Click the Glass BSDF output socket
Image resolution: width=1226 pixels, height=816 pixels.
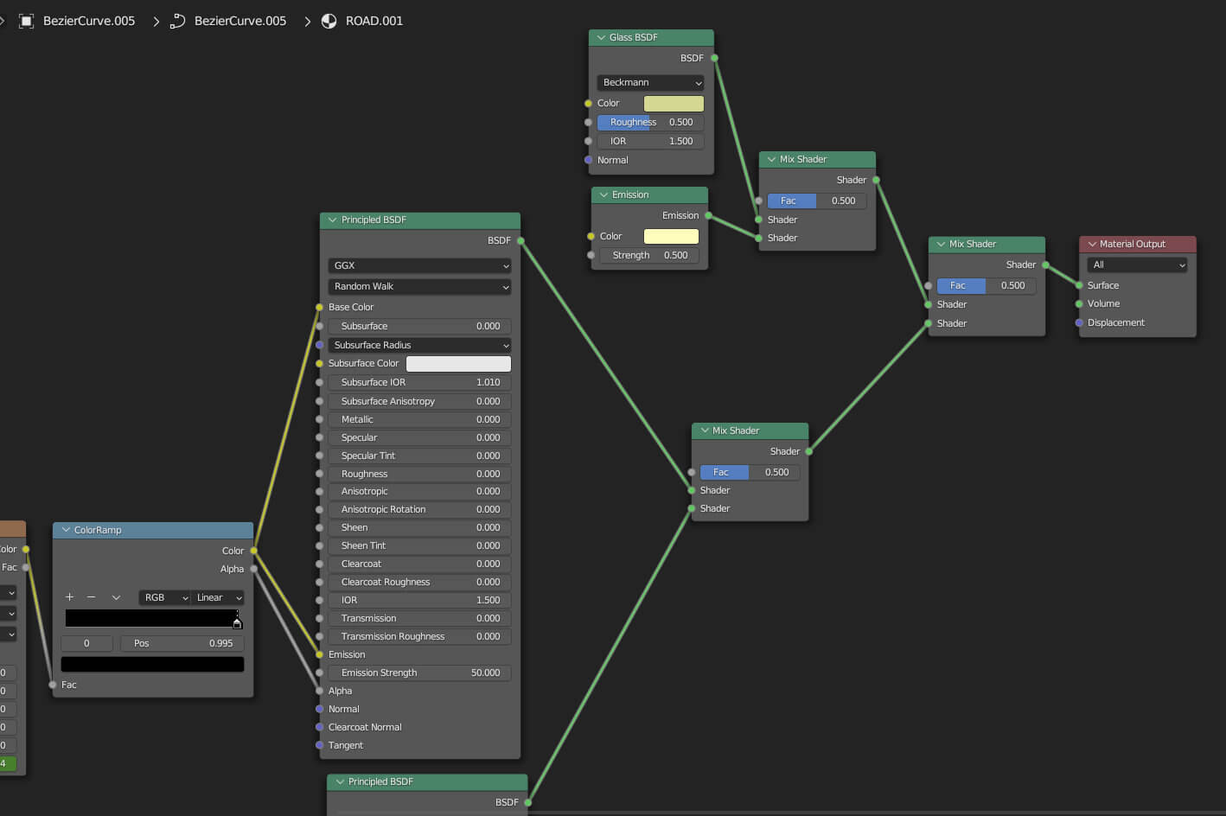(714, 58)
